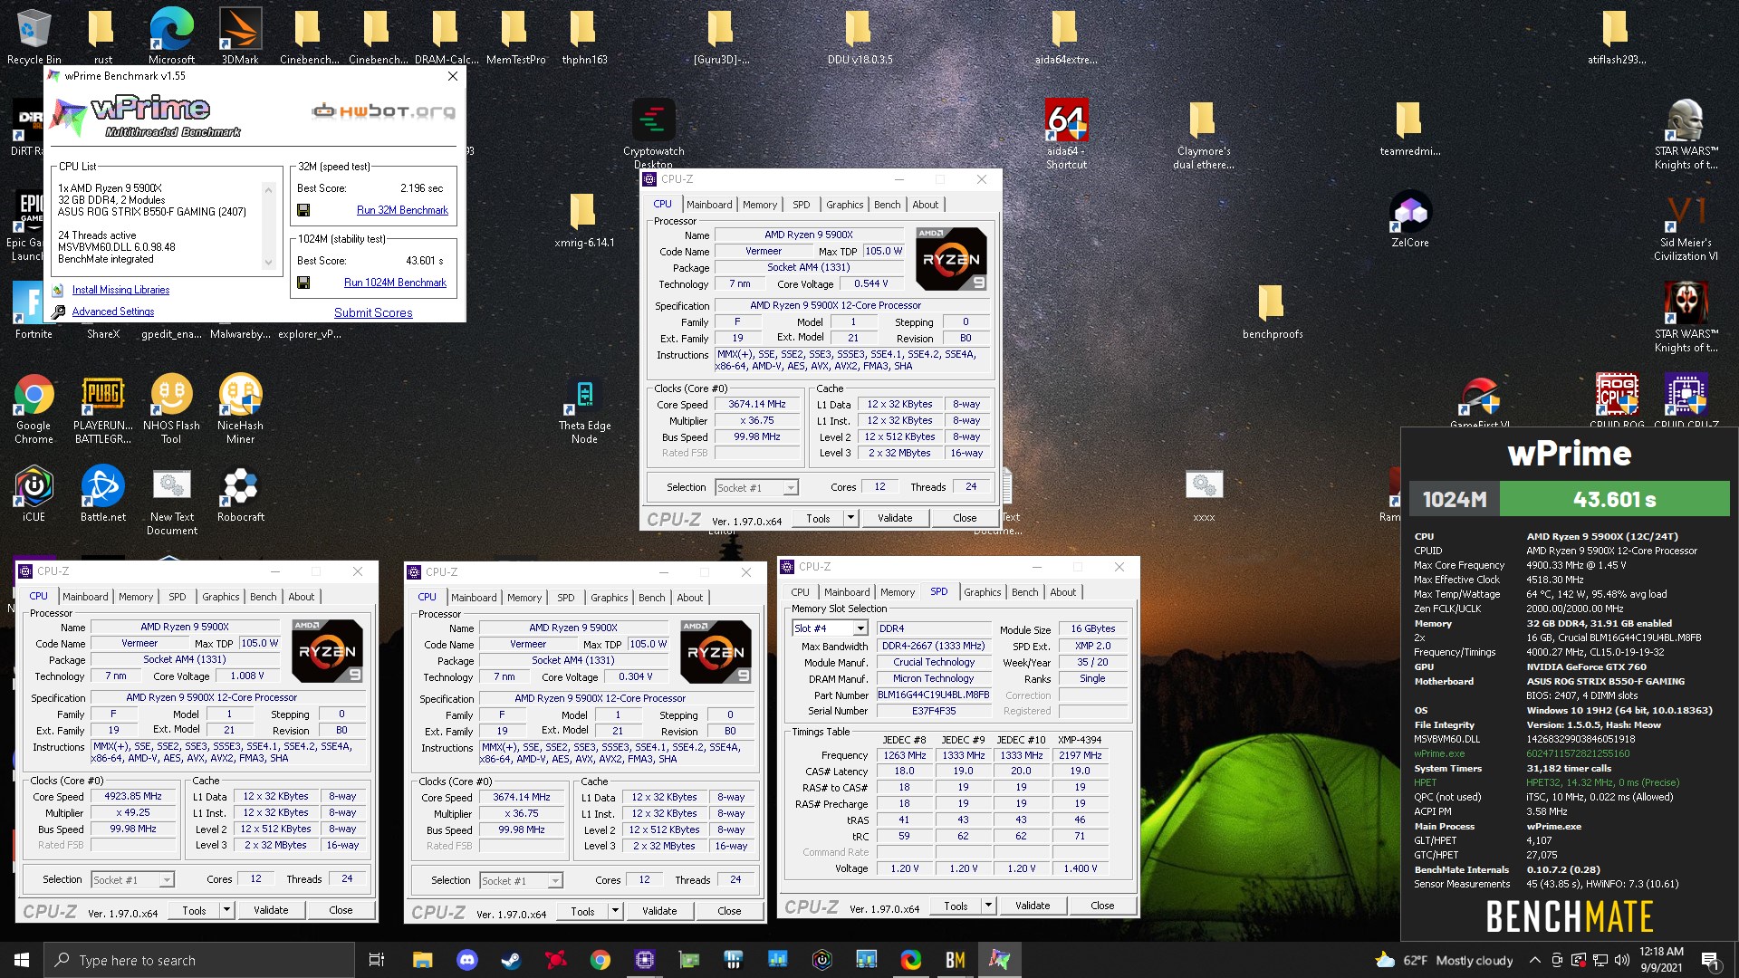This screenshot has width=1739, height=978.
Task: Click Tools button in CPU-Z SPD window
Action: 956,906
